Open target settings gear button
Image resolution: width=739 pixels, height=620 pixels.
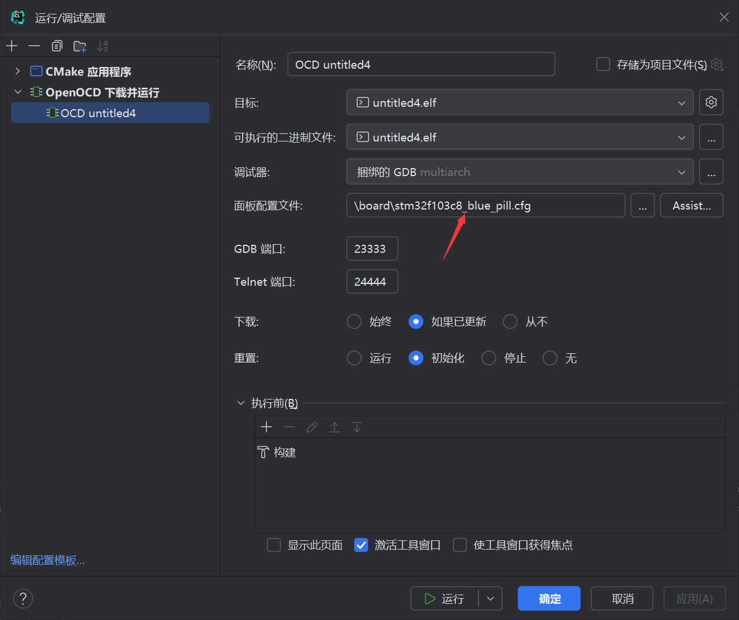[x=711, y=102]
